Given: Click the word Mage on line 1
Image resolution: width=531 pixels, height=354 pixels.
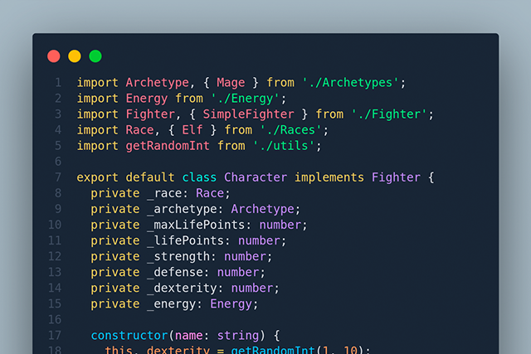Looking at the screenshot, I should point(231,83).
